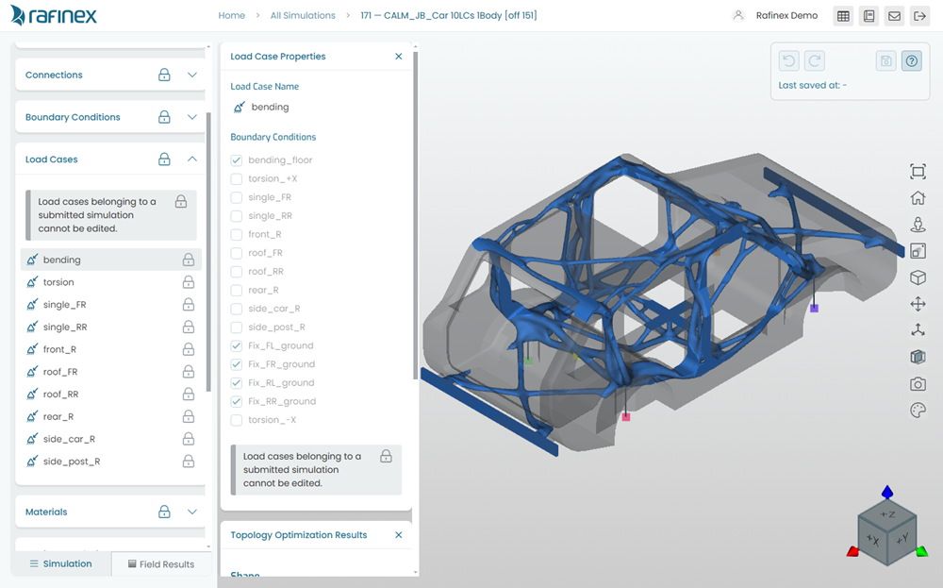Toggle the bounding box view icon
This screenshot has width=943, height=588.
click(x=918, y=251)
